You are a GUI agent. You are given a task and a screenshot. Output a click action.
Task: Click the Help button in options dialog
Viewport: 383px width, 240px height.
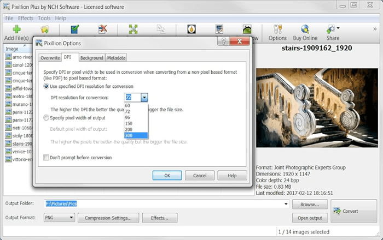coord(232,176)
